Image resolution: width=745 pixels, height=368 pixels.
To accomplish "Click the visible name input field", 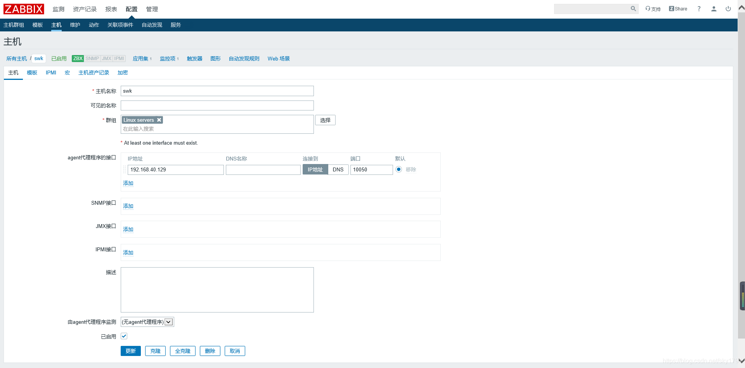I will click(x=217, y=105).
